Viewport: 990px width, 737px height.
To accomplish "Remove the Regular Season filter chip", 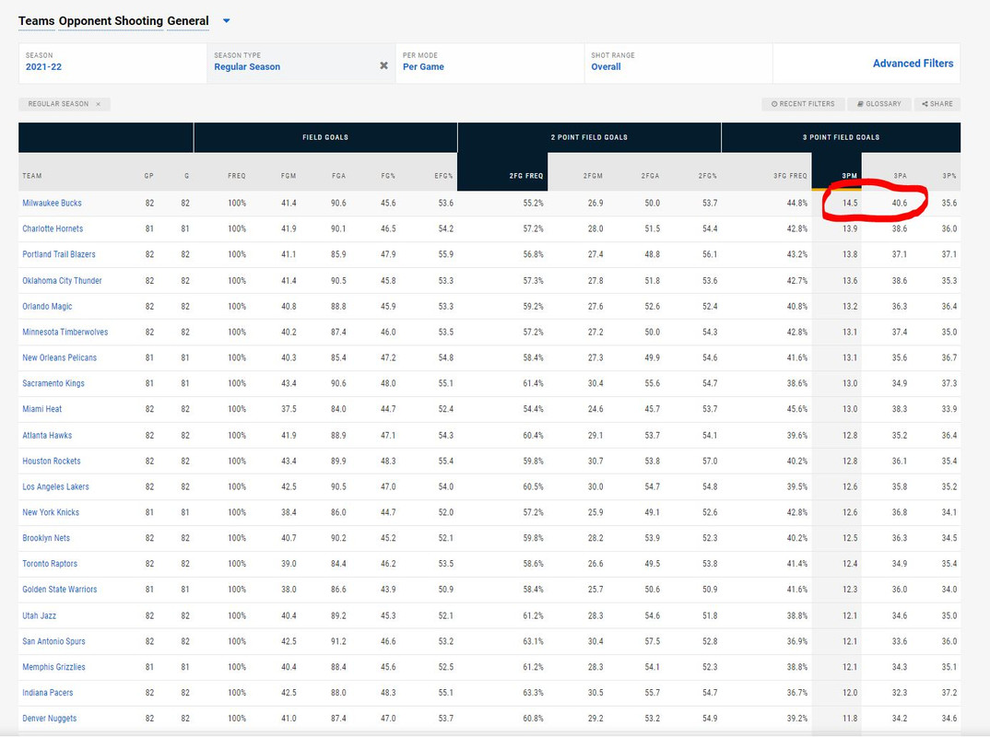I will 98,104.
